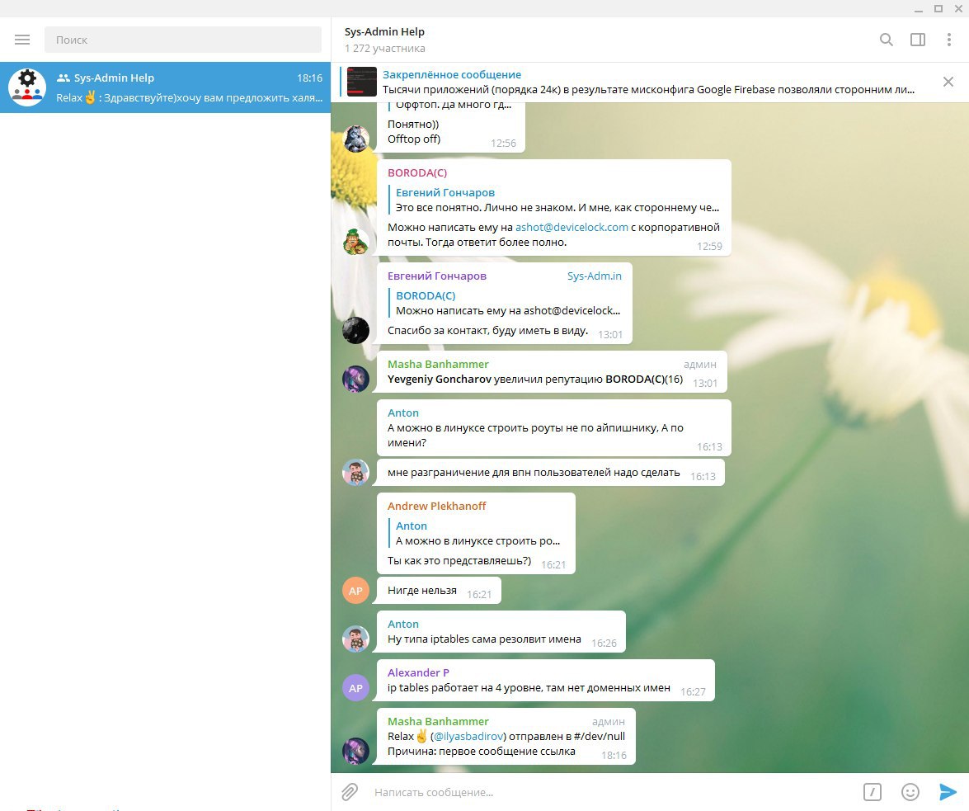The width and height of the screenshot is (969, 811).
Task: Click Masha Banhammer name on reputation message
Action: (438, 364)
